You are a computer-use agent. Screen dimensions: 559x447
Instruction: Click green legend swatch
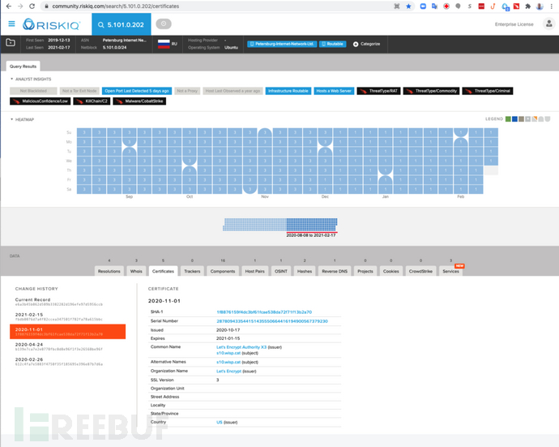click(508, 119)
